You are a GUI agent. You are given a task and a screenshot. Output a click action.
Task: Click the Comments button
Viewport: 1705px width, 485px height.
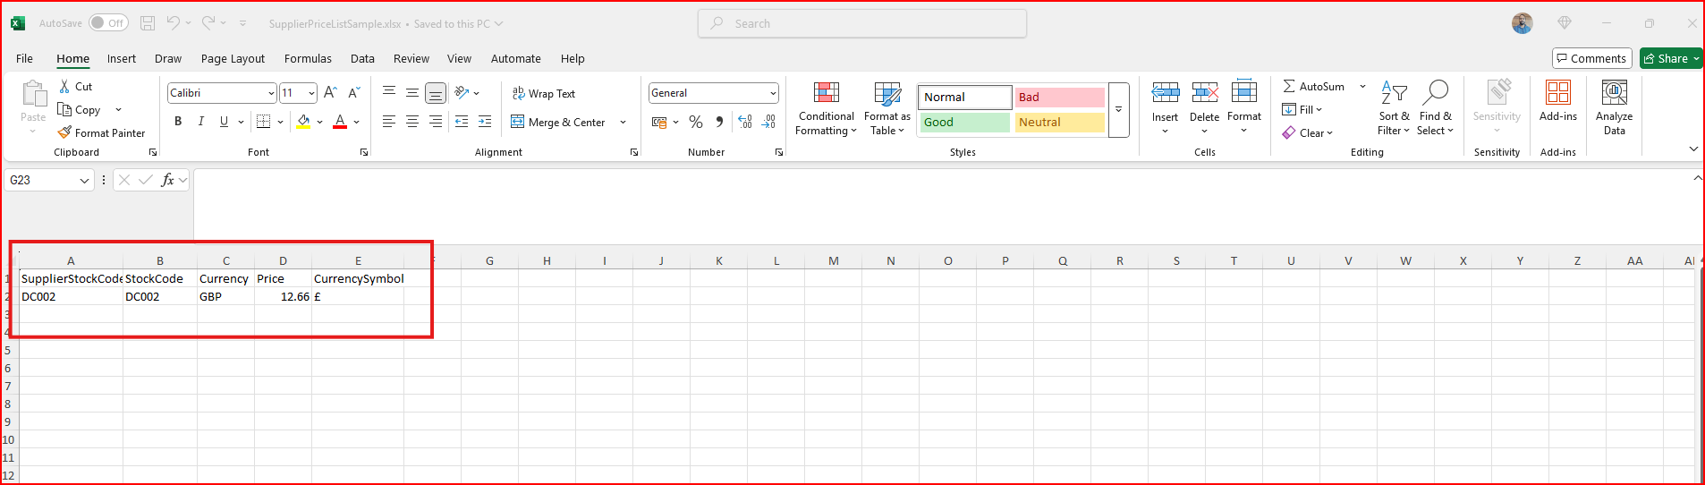tap(1591, 58)
